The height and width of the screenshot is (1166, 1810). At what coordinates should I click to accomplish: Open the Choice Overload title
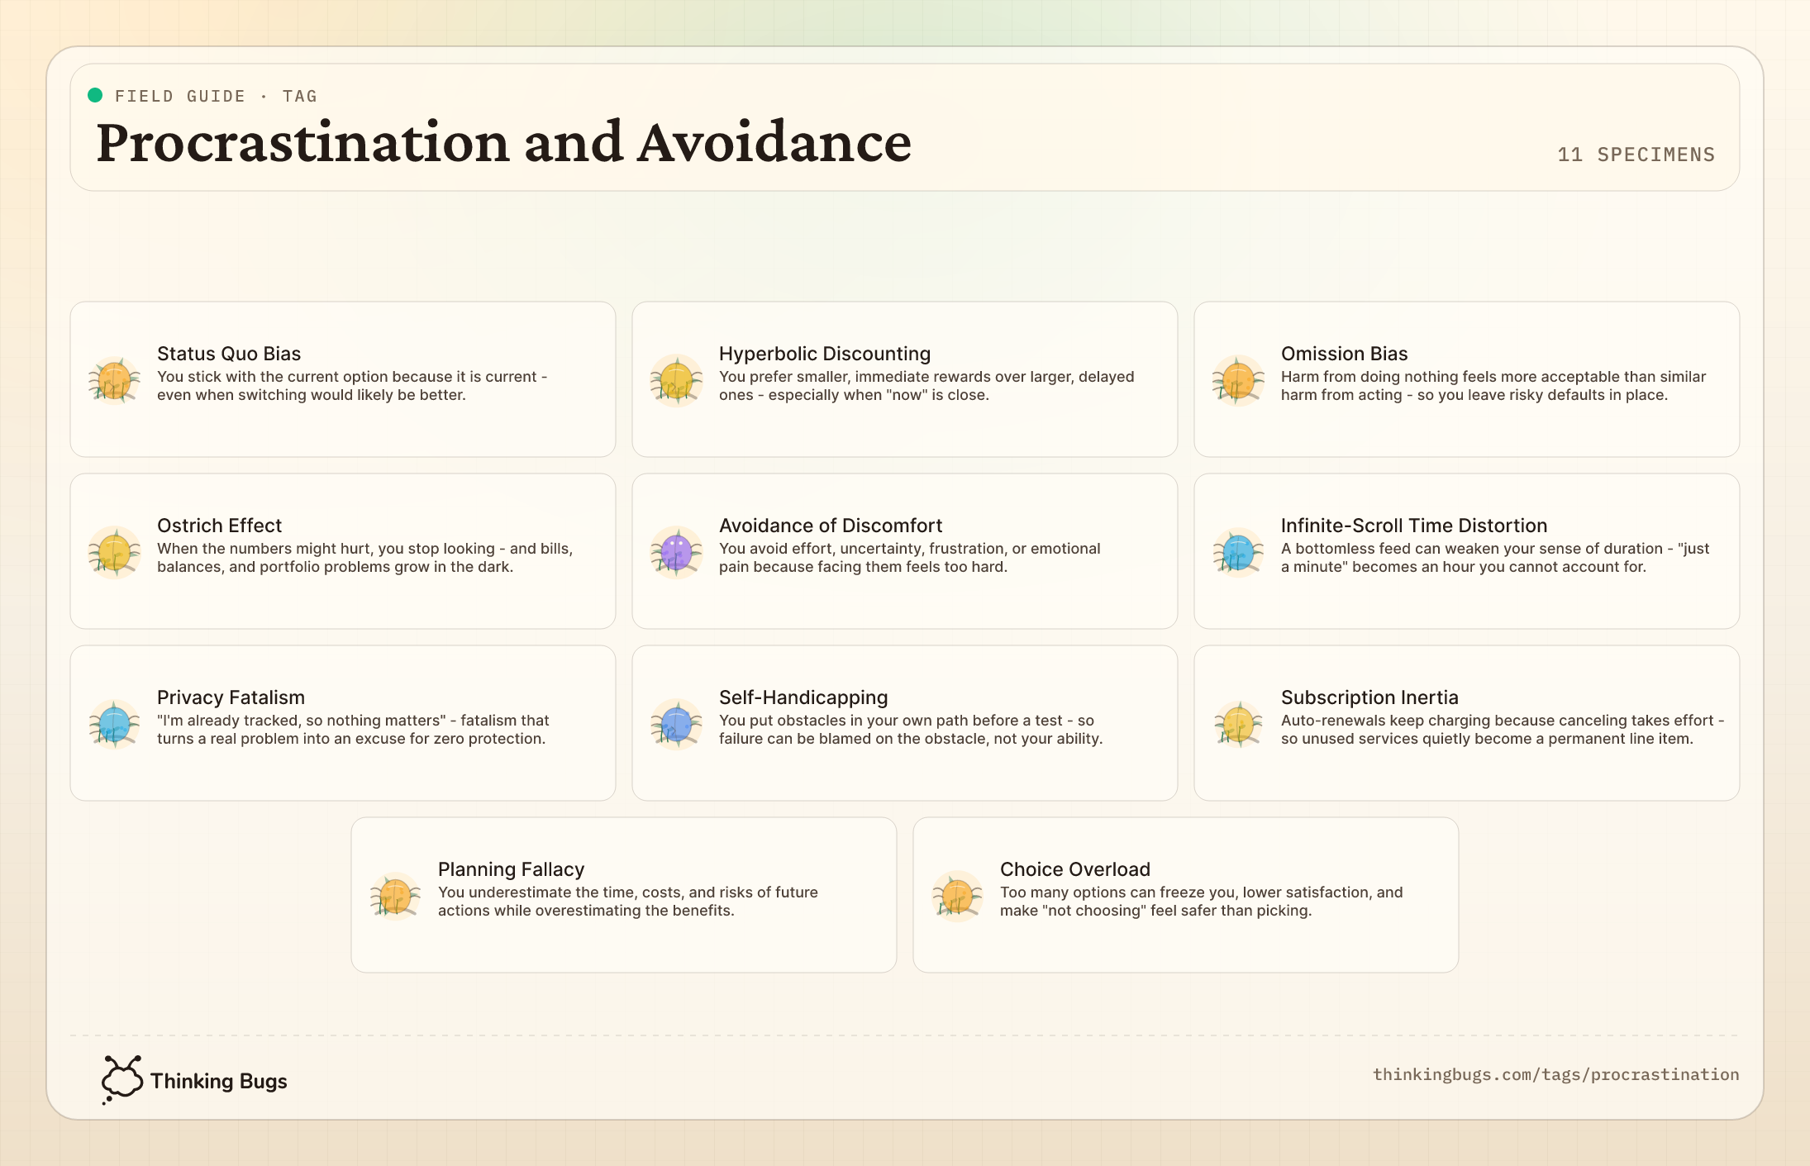point(1075,869)
